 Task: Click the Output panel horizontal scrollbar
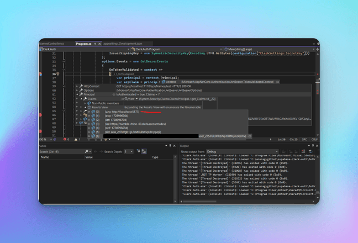click(199, 202)
